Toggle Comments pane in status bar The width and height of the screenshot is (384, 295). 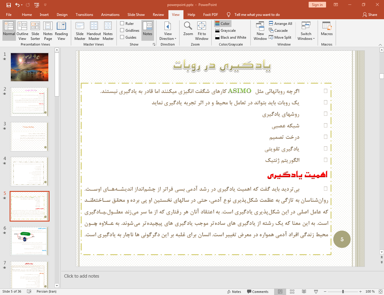point(258,291)
